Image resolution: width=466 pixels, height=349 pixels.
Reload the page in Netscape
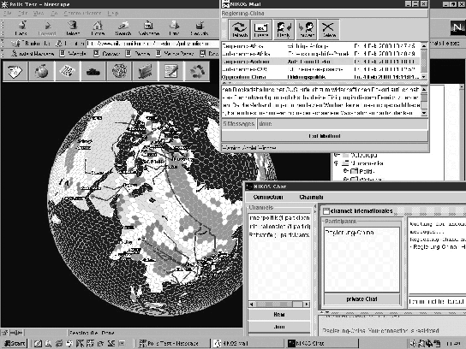(73, 28)
